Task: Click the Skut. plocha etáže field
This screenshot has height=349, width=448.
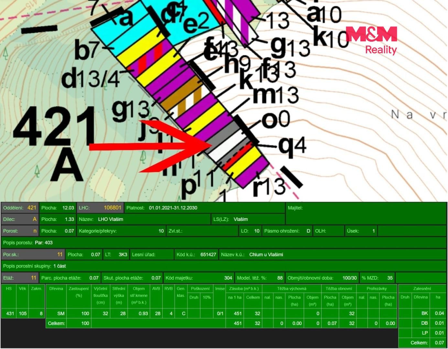Action: pos(132,278)
